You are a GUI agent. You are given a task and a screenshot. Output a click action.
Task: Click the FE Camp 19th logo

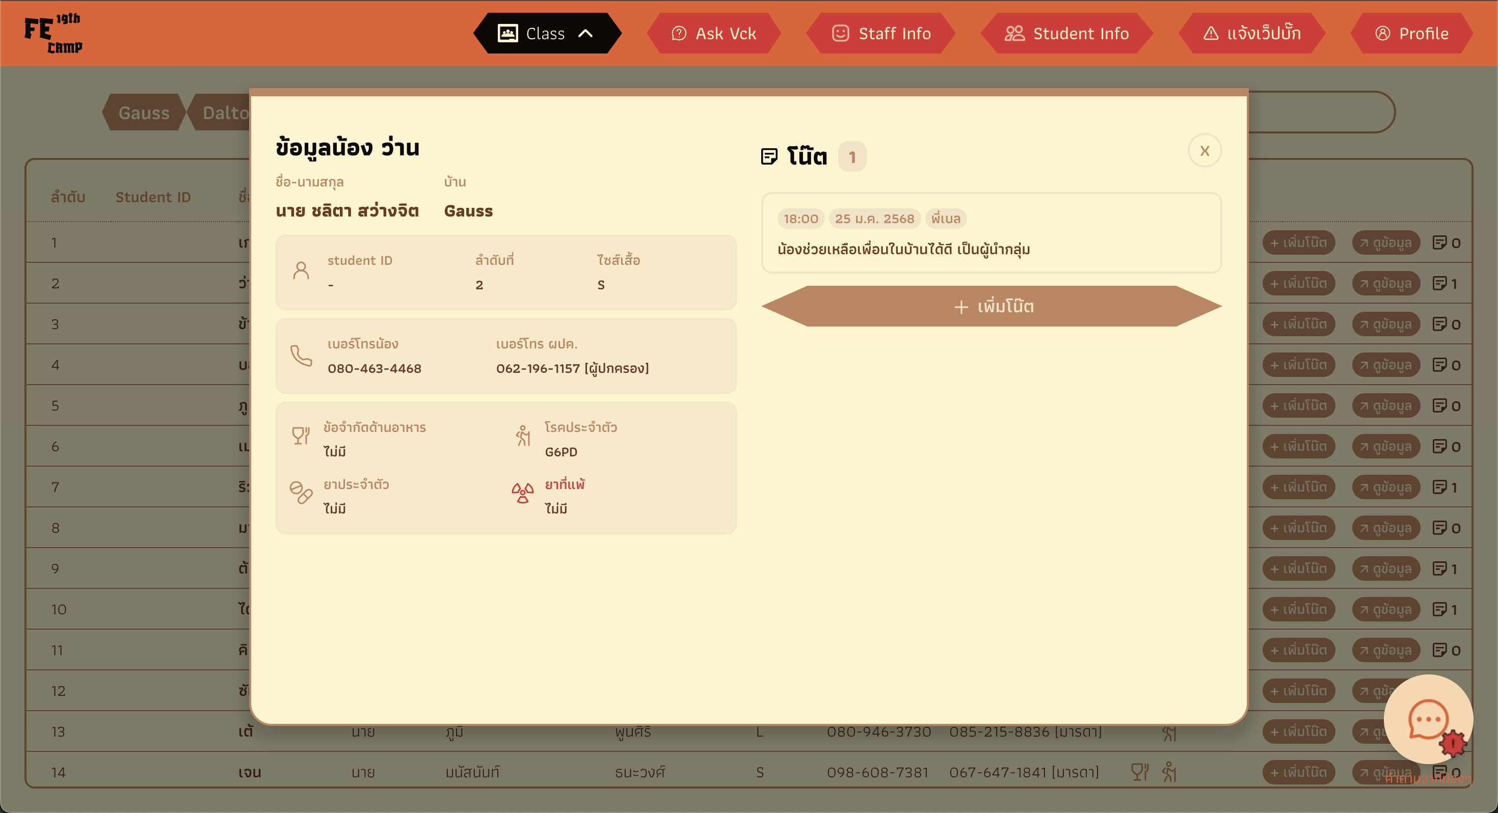pos(53,34)
